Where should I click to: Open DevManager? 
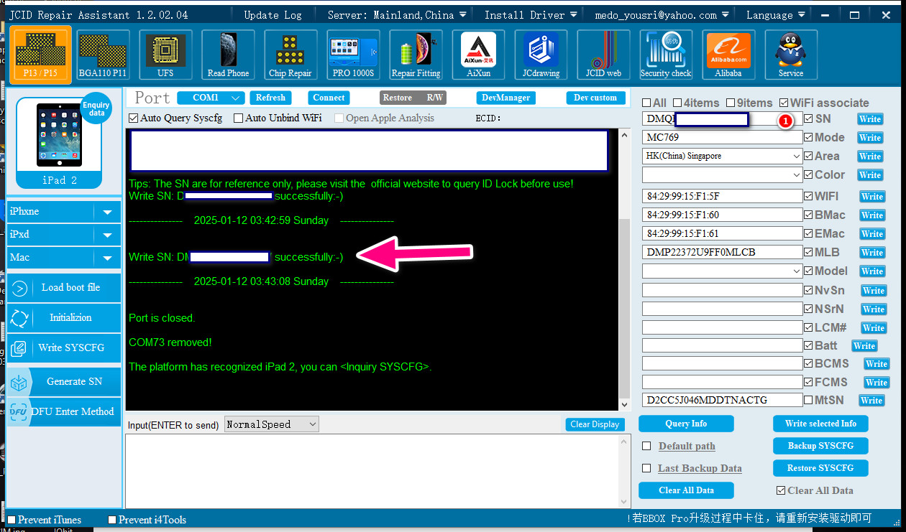point(506,98)
